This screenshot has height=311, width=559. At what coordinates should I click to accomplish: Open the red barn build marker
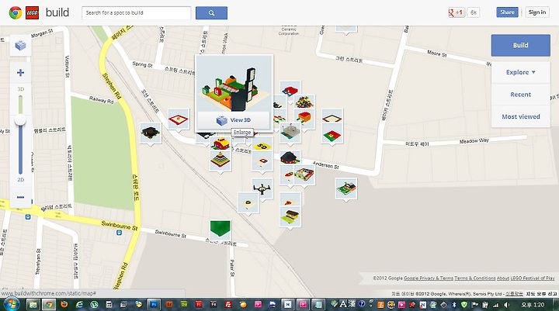click(221, 143)
